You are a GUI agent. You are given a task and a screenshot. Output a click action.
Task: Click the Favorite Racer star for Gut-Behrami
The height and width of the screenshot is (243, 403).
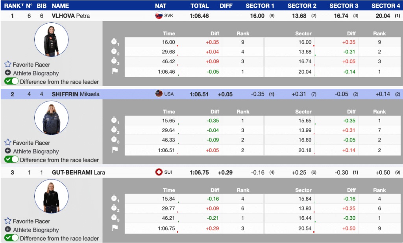click(8, 221)
